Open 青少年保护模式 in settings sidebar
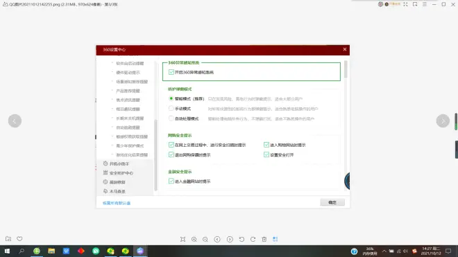Viewport: 458px width, 257px height. [x=130, y=145]
